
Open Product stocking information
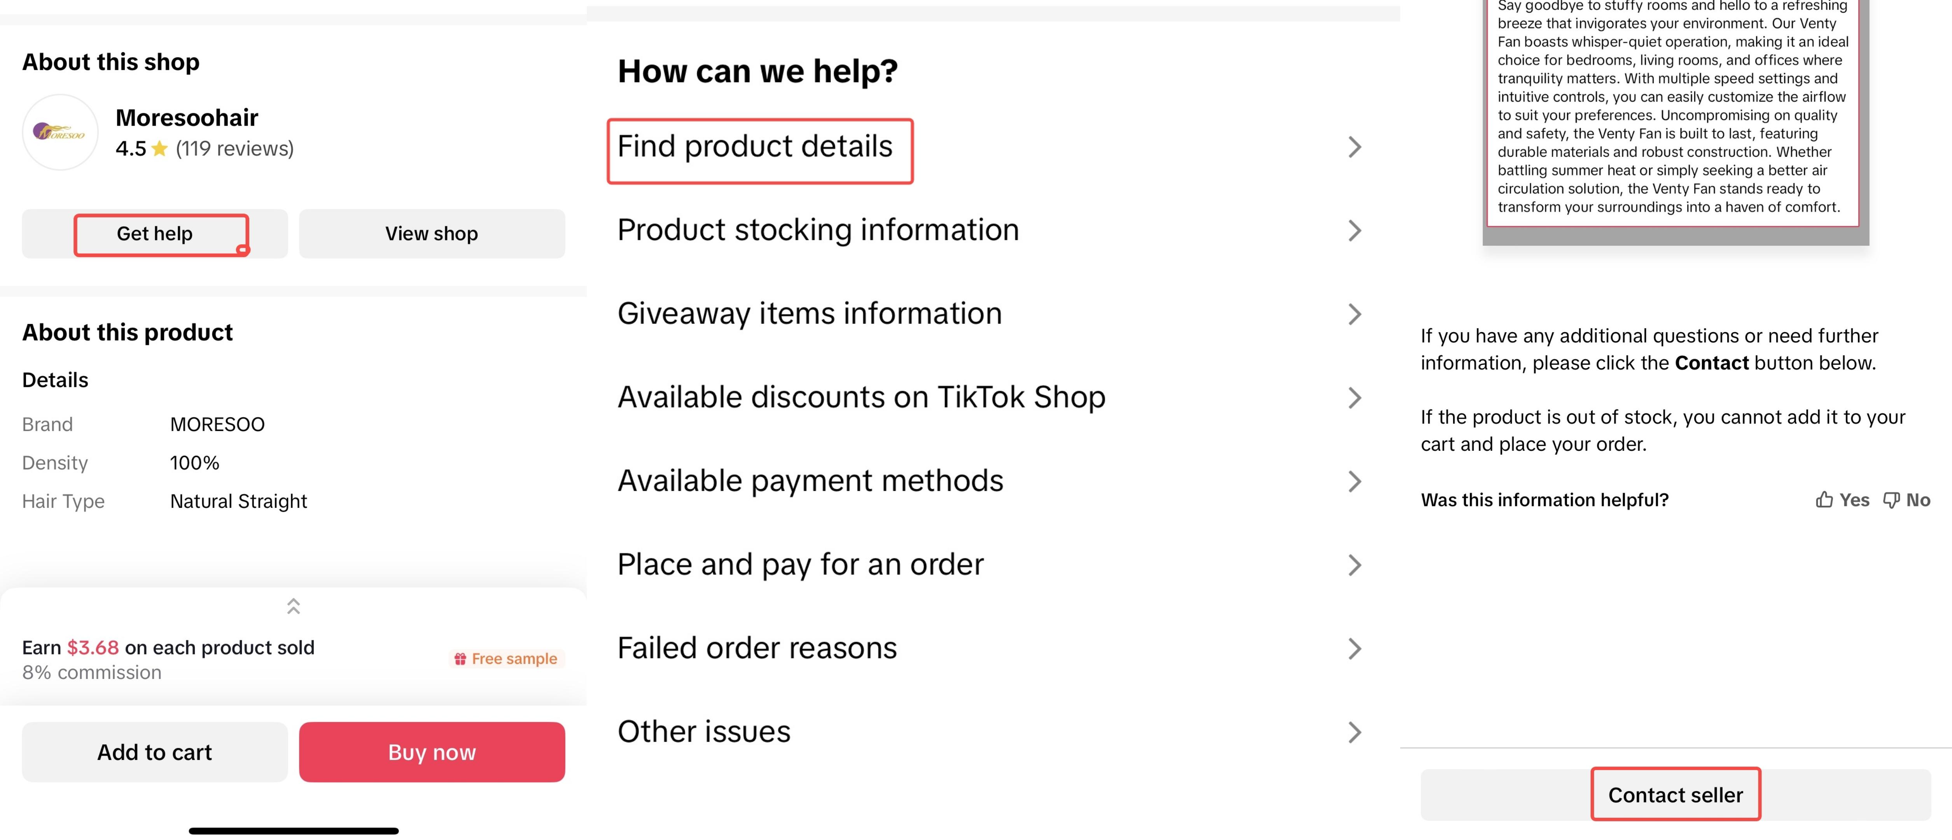[x=818, y=231]
